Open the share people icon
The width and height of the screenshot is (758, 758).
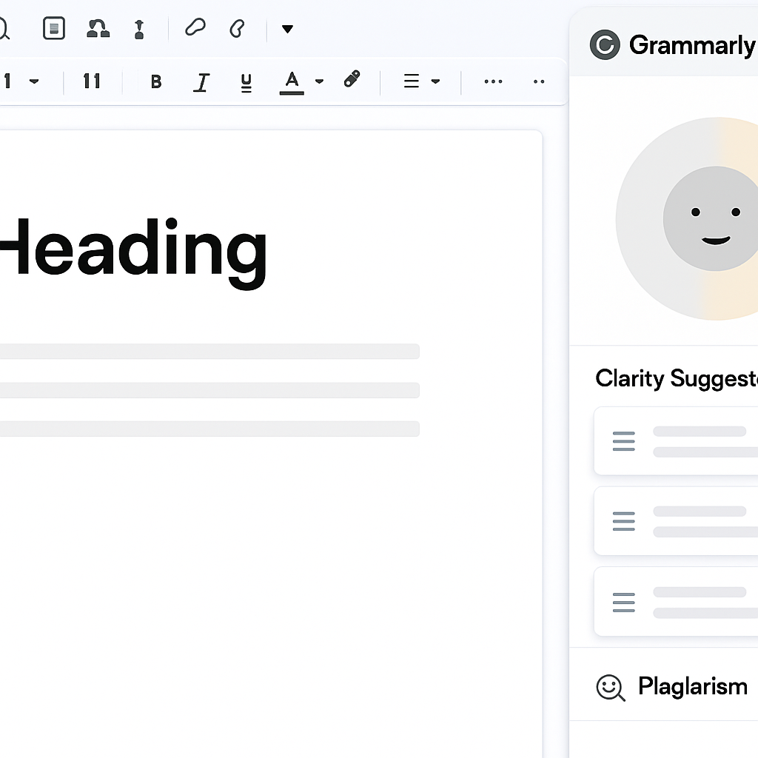coord(98,29)
